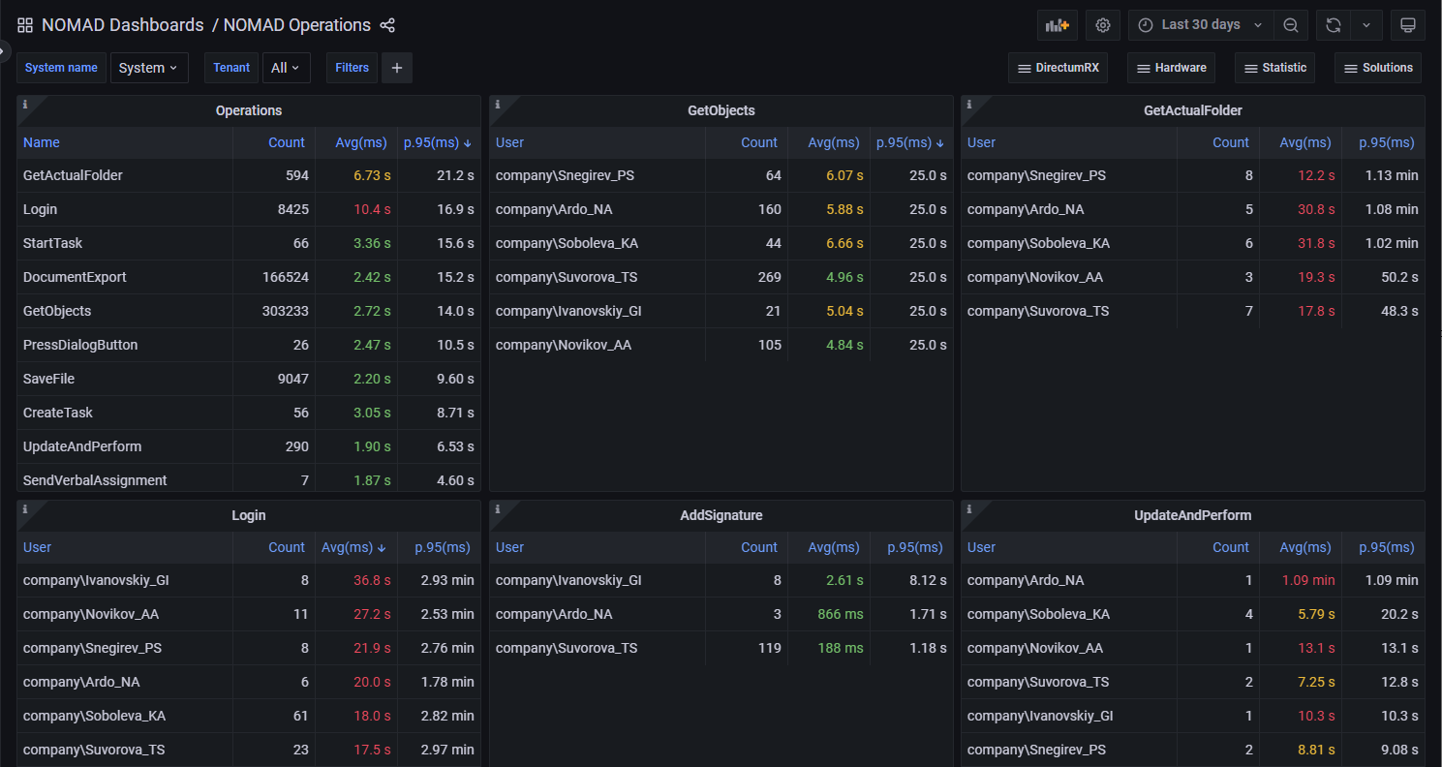Expand the refresh interval dropdown arrow
Image resolution: width=1442 pixels, height=767 pixels.
[1365, 25]
